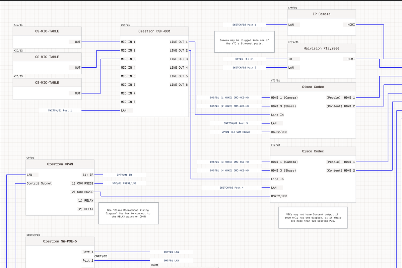Image resolution: width=402 pixels, height=268 pixels.
Task: Click the DSP/01 LAN label
Action: [x=172, y=252]
